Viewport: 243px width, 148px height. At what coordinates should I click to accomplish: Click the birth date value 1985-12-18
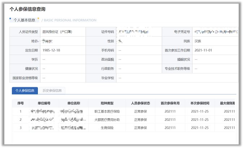(x=51, y=50)
